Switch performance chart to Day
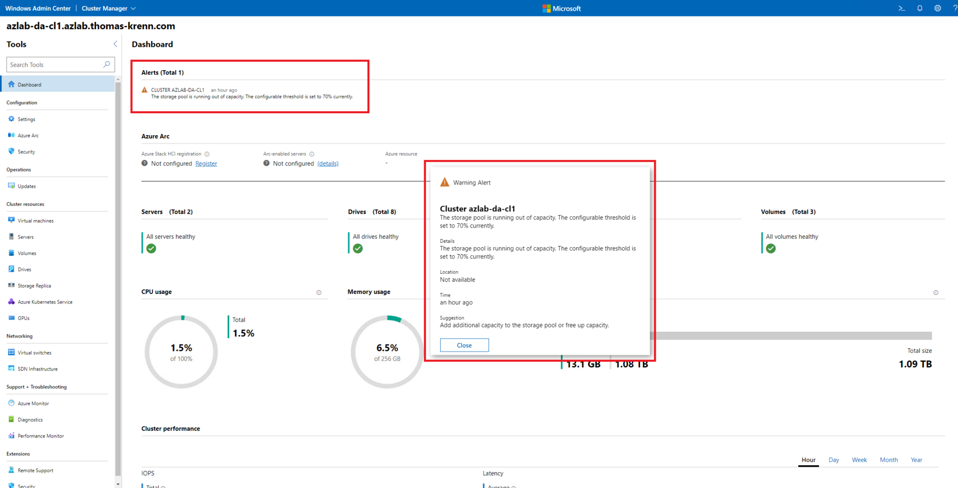 point(833,460)
